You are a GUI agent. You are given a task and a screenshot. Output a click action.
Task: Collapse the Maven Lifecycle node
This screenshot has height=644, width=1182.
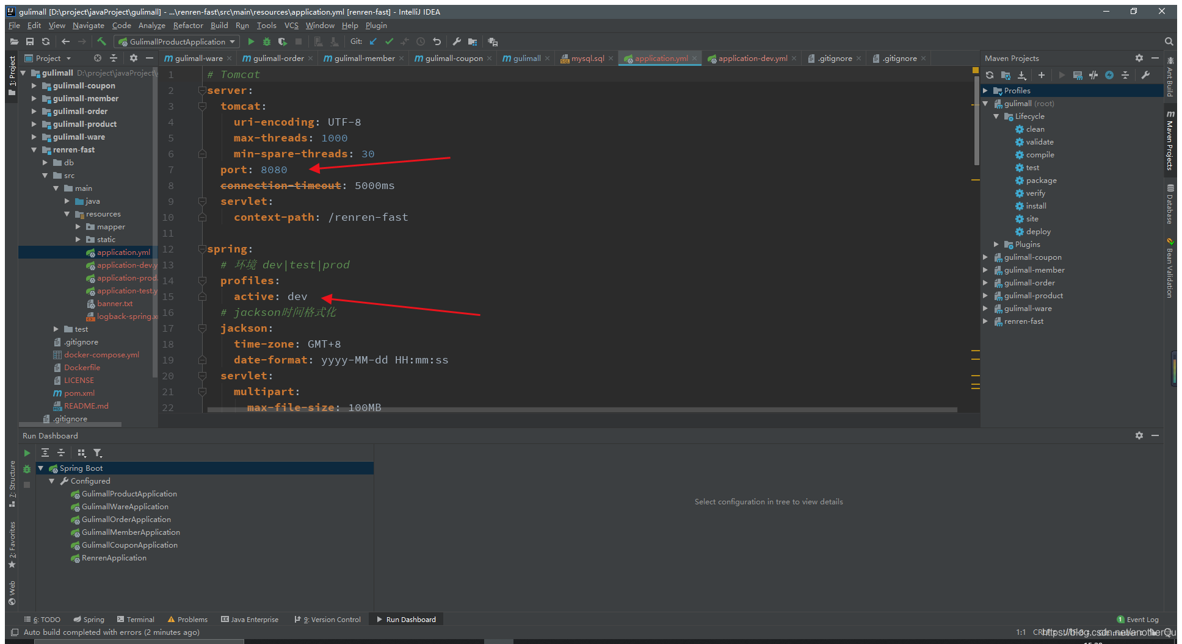[996, 116]
